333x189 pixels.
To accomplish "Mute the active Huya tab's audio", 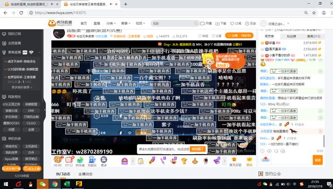I will [x=111, y=4].
